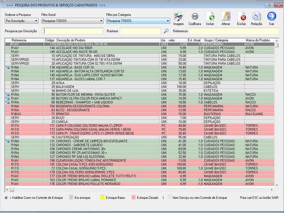Click the Est. Atual column header
The image size is (284, 213).
click(x=195, y=40)
